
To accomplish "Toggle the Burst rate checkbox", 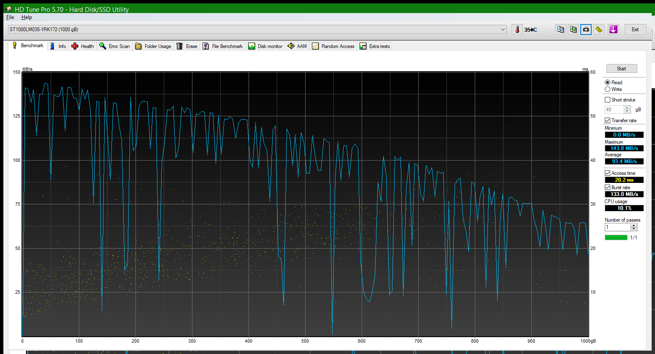I will click(607, 188).
